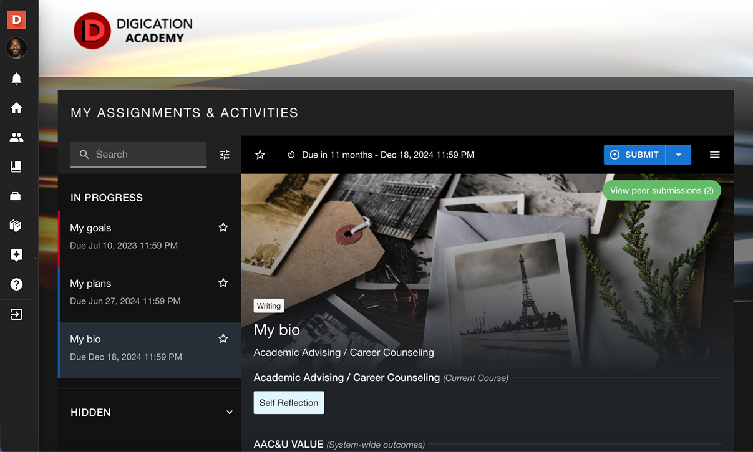Star the My plans assignment
The image size is (753, 452).
pyautogui.click(x=223, y=283)
